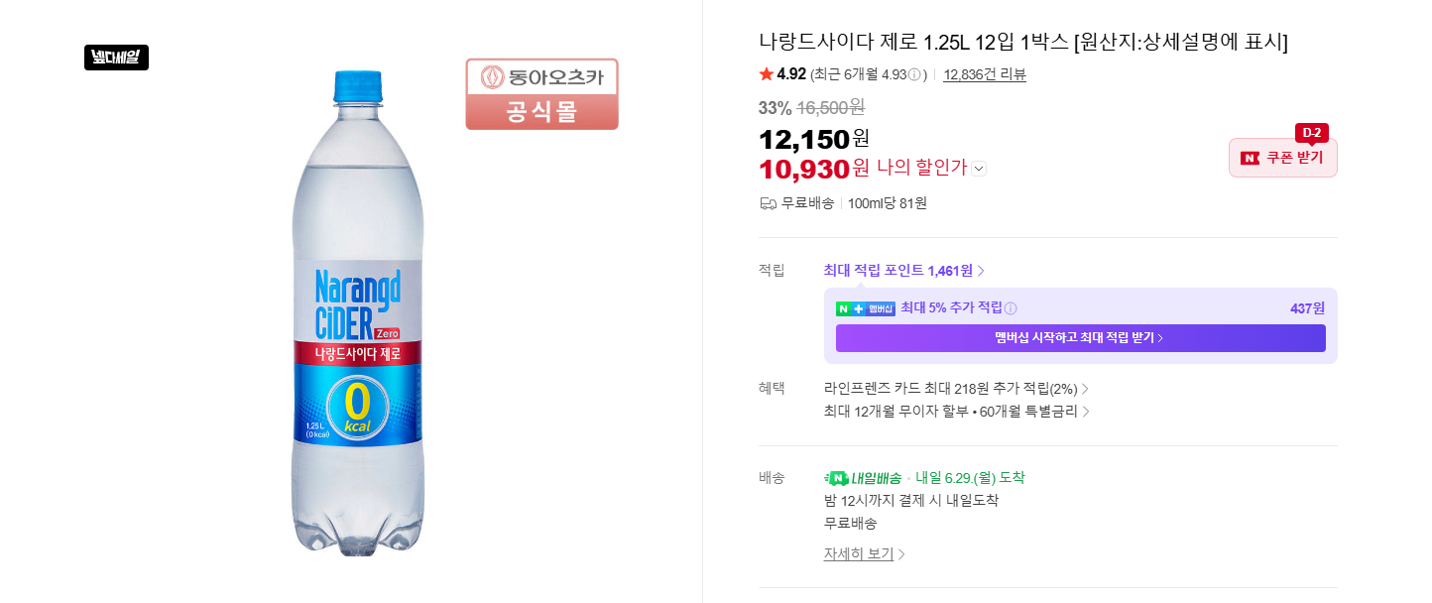Expand 라인프렌즈 카드 추가 적립 benefit
This screenshot has width=1432, height=603.
pyautogui.click(x=957, y=389)
